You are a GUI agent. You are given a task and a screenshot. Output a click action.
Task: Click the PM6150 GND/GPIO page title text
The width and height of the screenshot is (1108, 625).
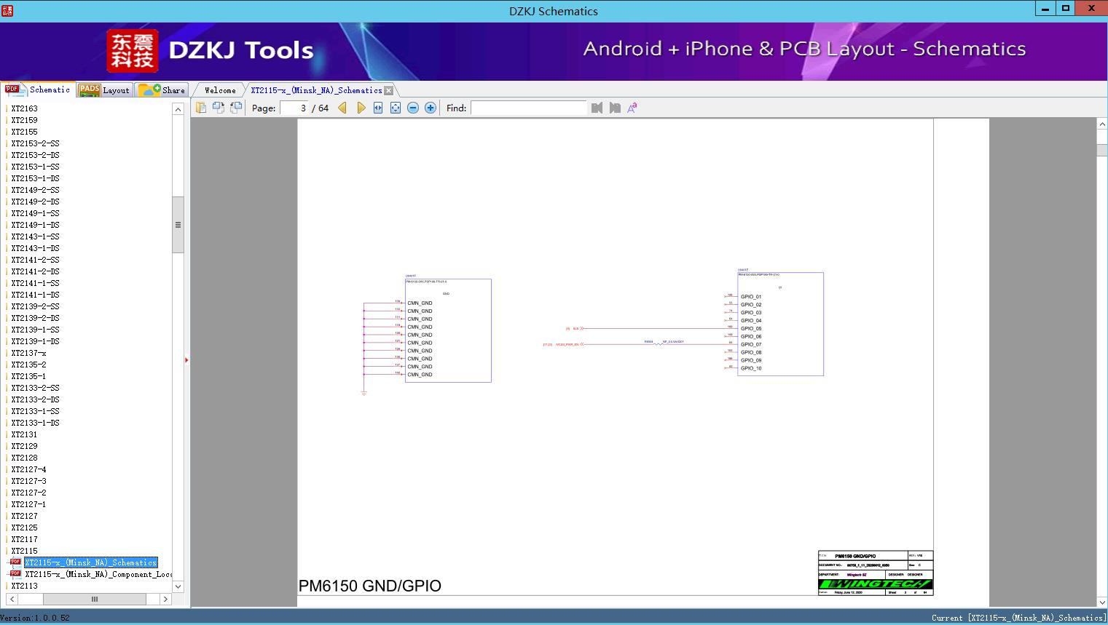(370, 586)
